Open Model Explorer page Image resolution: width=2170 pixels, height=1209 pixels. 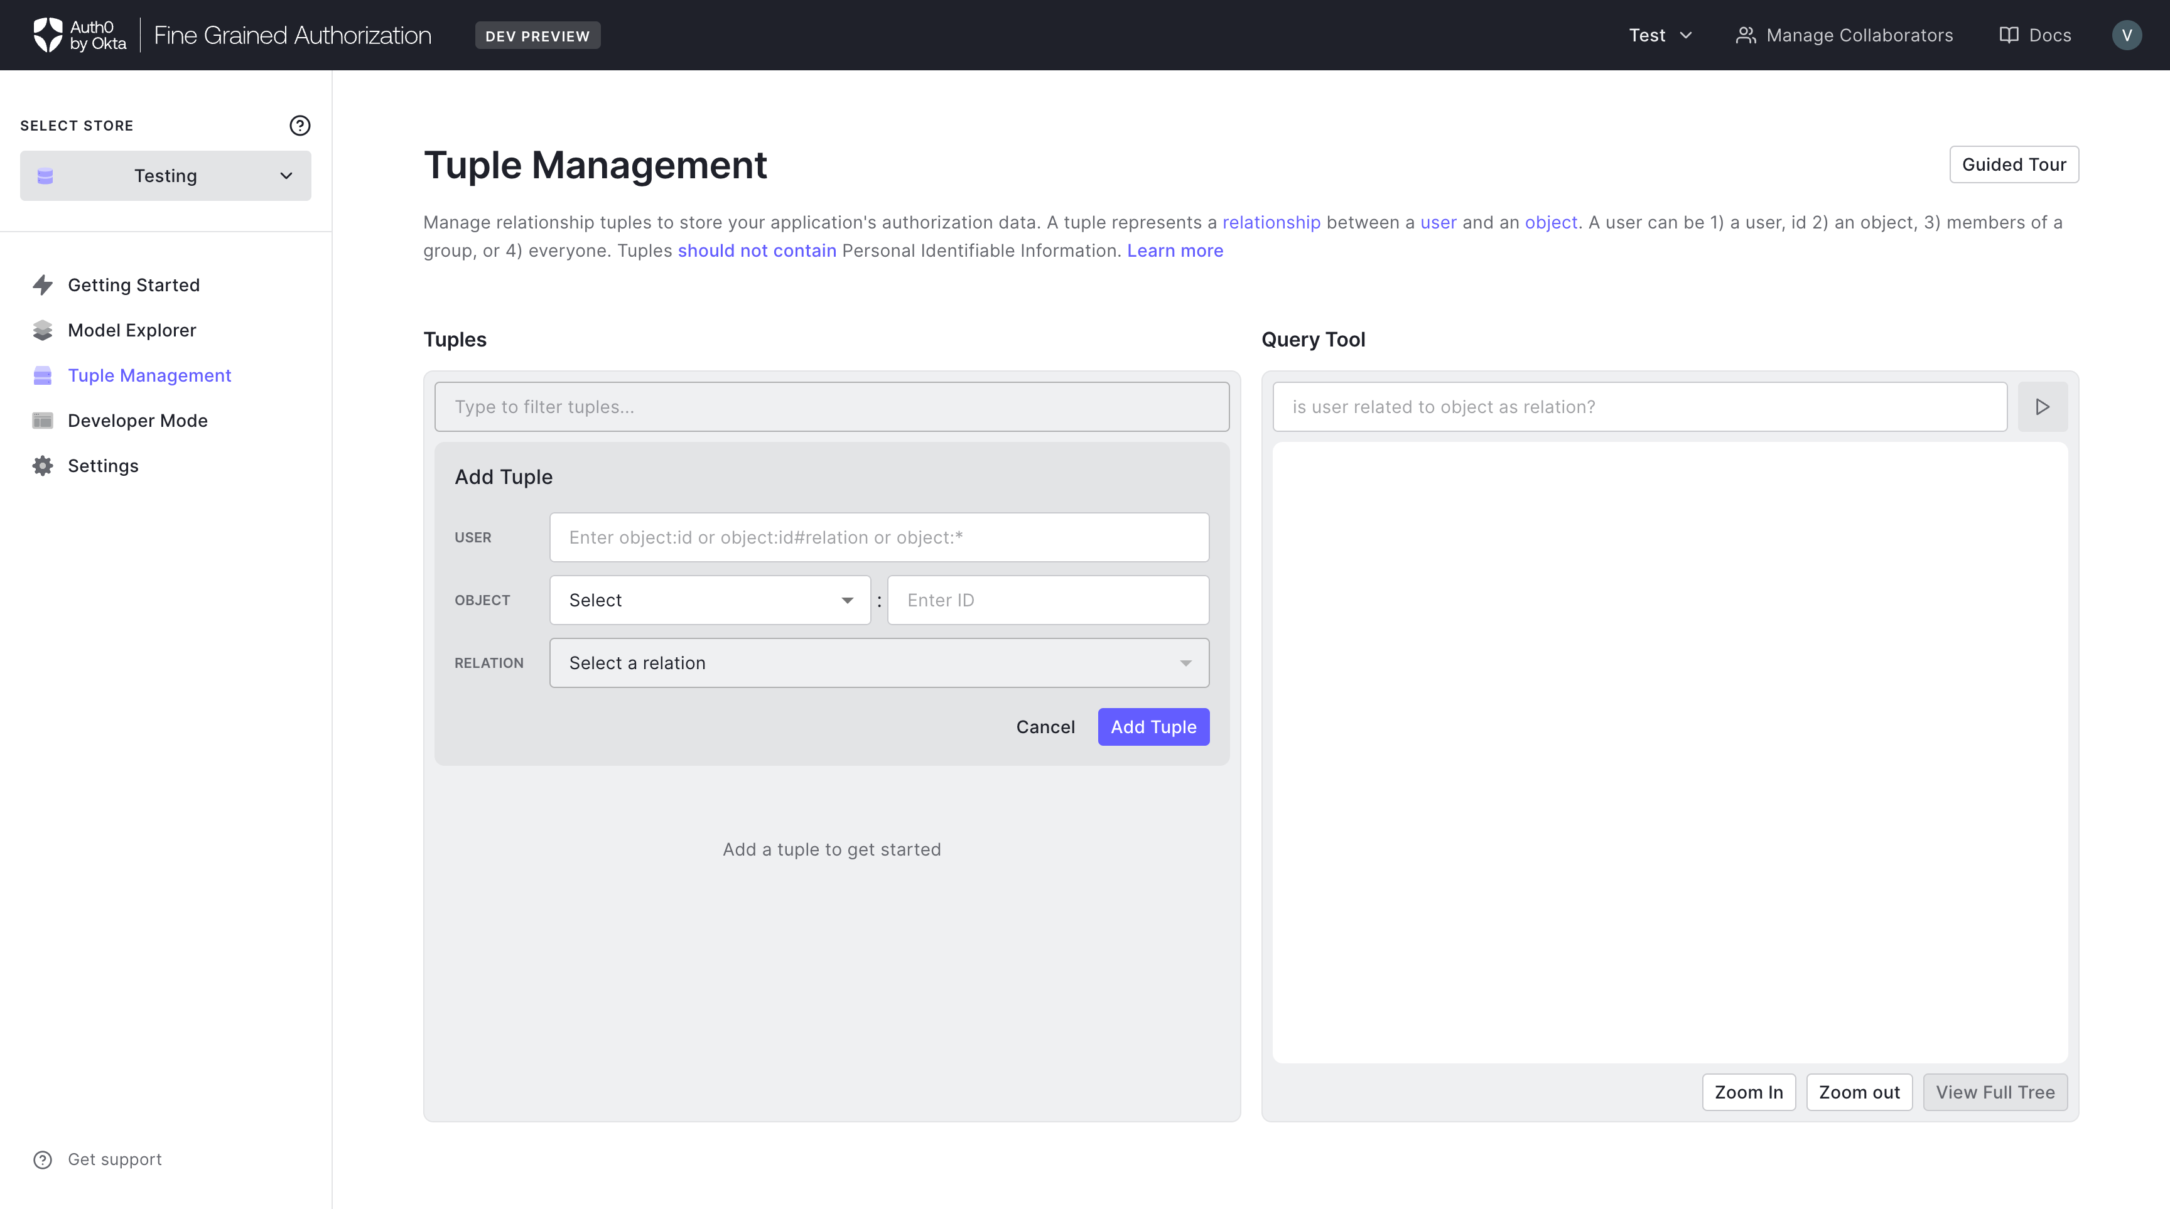pos(132,330)
